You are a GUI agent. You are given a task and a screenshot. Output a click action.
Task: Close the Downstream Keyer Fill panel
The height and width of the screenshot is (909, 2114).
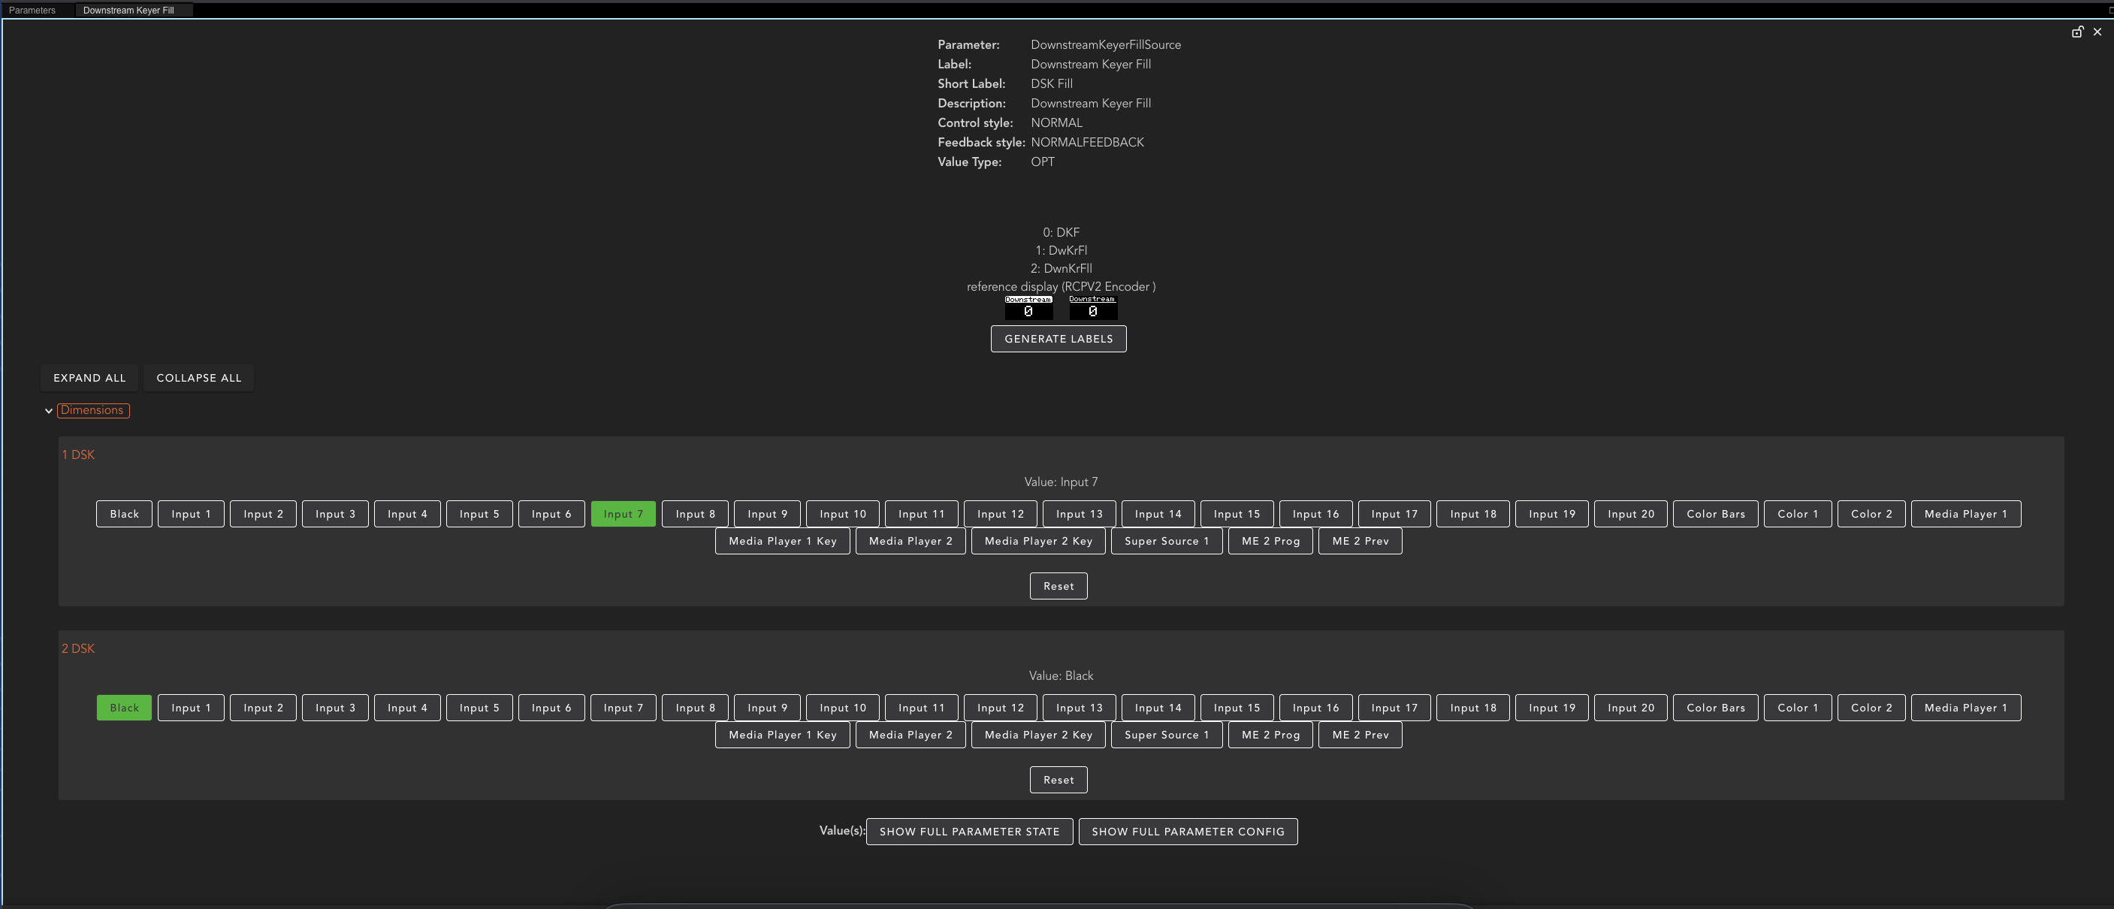pos(2097,32)
